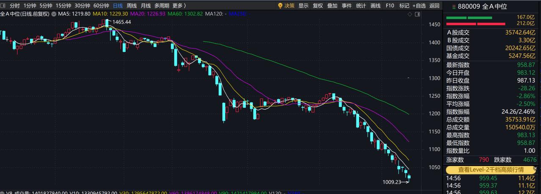Toggle the side panel icon beside the diamond

(x=417, y=14)
